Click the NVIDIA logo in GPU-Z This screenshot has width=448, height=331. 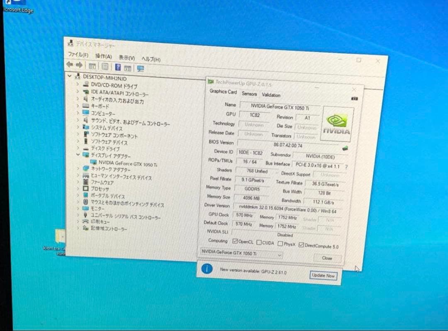pyautogui.click(x=336, y=125)
